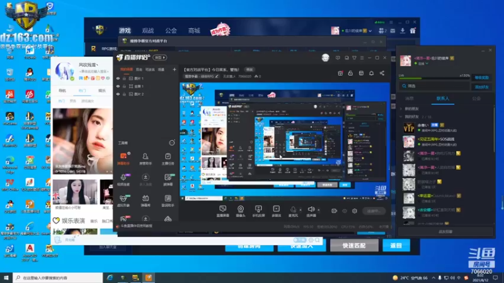The image size is (504, 283).
Task: Click the share icon above preview
Action: [382, 73]
